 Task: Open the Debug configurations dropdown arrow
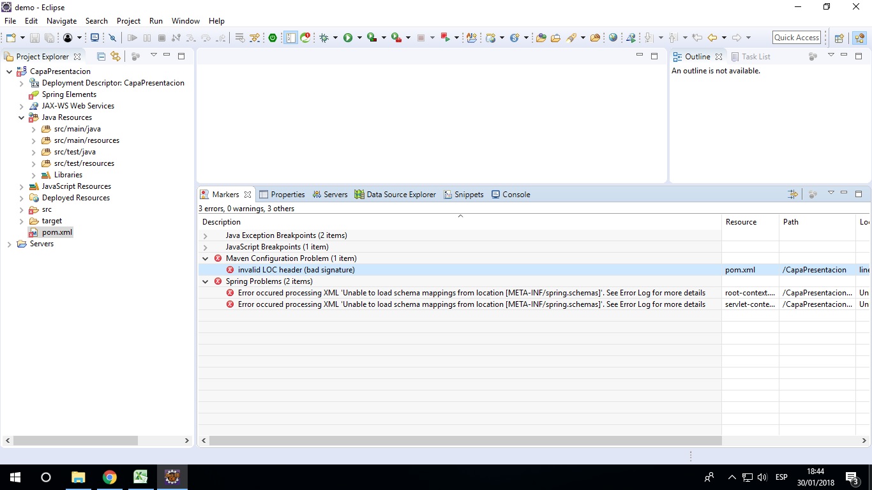click(x=335, y=38)
